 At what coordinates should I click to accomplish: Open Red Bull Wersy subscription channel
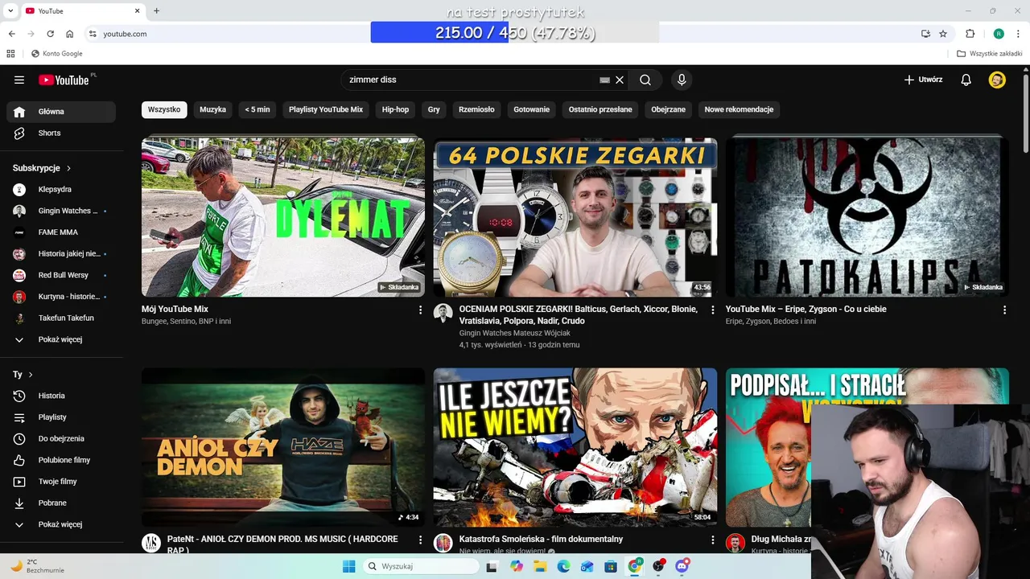pos(61,275)
